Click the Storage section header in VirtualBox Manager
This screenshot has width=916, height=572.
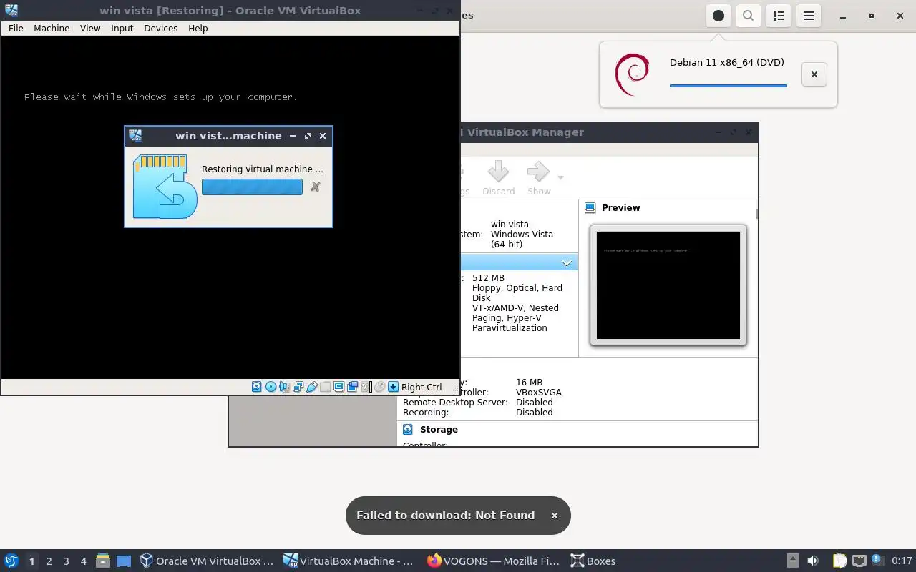pyautogui.click(x=439, y=430)
